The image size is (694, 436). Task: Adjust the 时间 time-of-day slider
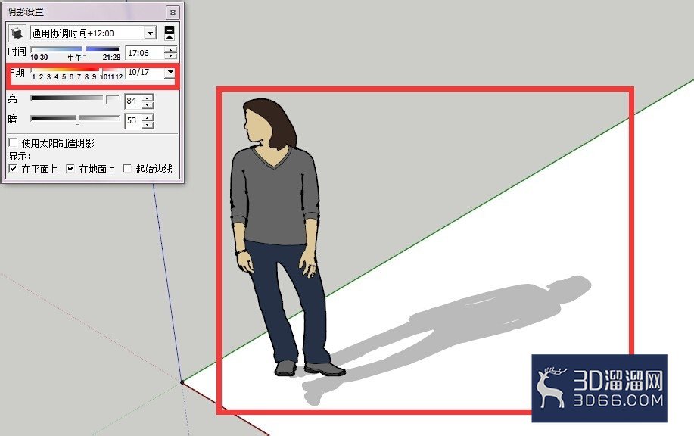click(x=75, y=49)
